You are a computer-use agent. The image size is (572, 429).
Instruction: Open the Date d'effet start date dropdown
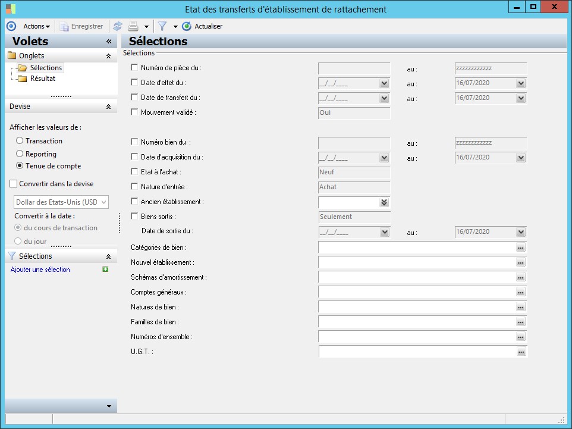pyautogui.click(x=384, y=84)
